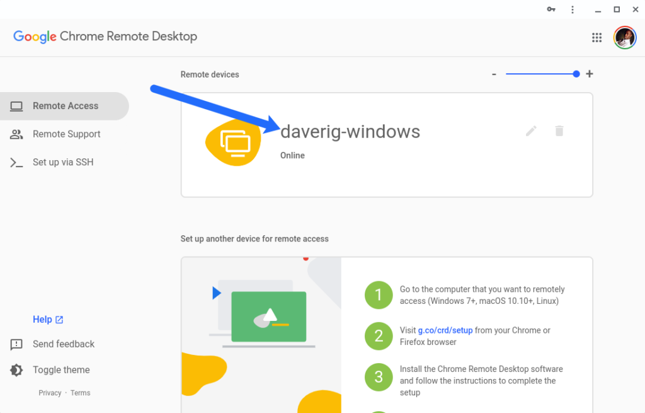Maximize the Chrome Remote Desktop window
The image size is (645, 413).
click(x=617, y=9)
